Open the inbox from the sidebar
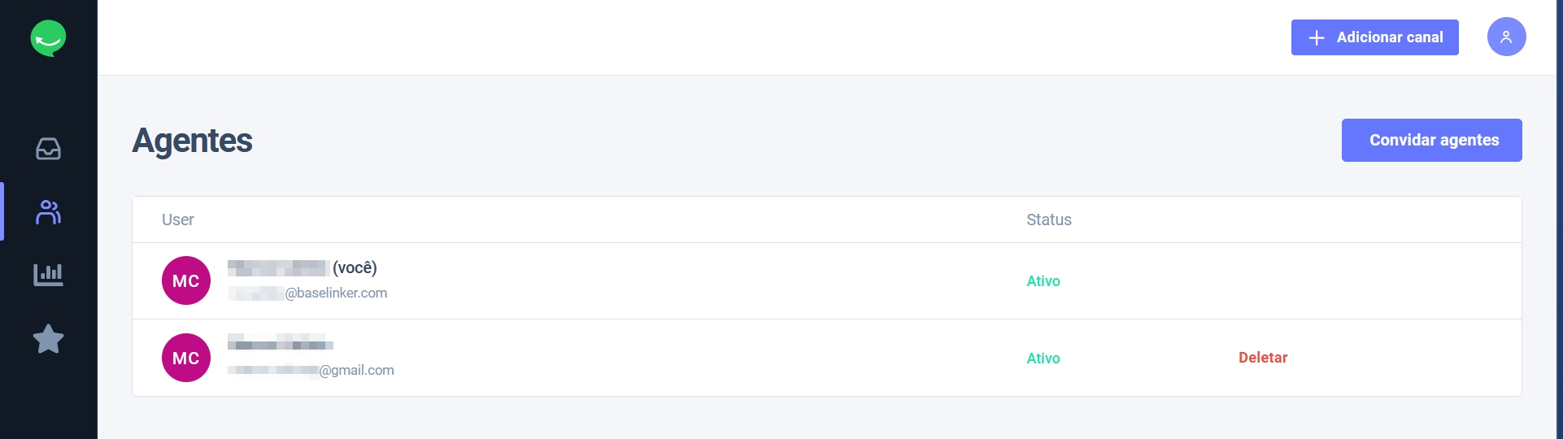Image resolution: width=1563 pixels, height=439 pixels. point(48,149)
